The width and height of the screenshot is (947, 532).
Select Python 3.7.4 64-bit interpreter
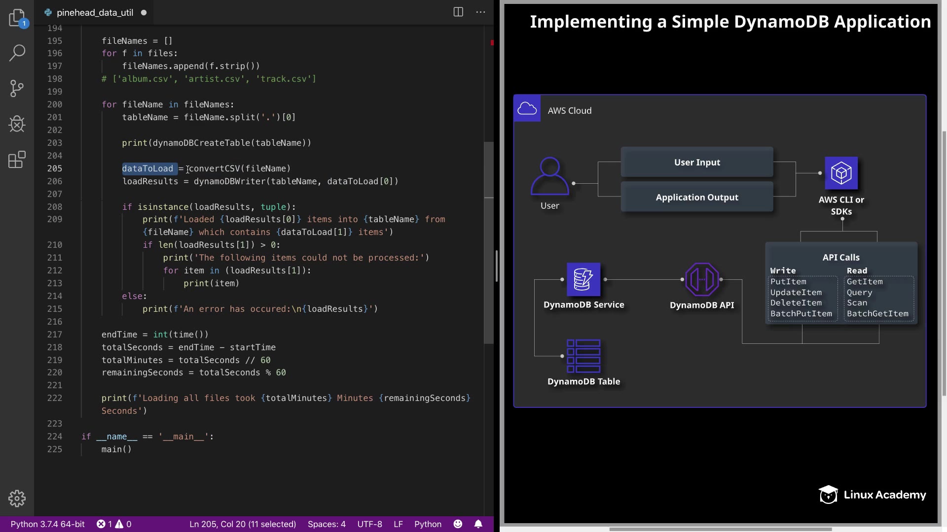coord(48,524)
